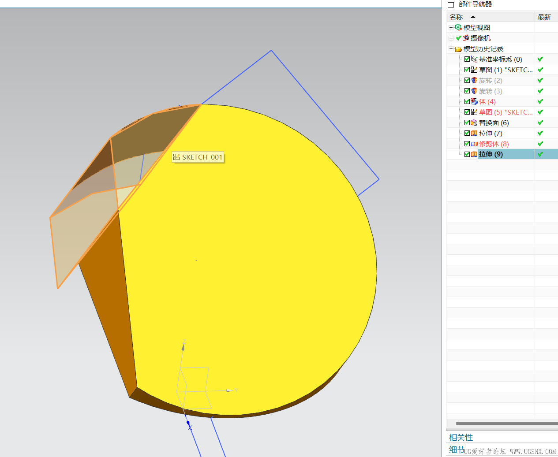Expand the 摄像机 tree node

point(451,38)
